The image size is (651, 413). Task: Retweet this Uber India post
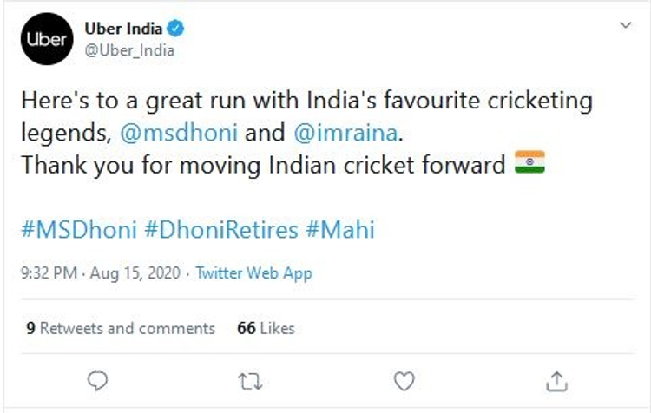(x=250, y=380)
